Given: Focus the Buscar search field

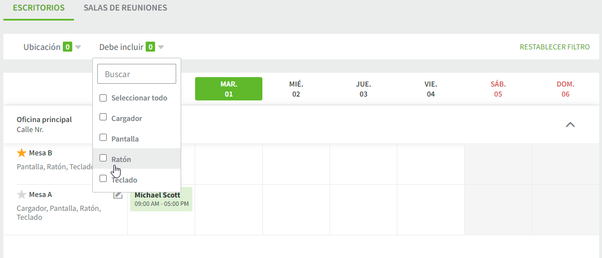Looking at the screenshot, I should (137, 74).
